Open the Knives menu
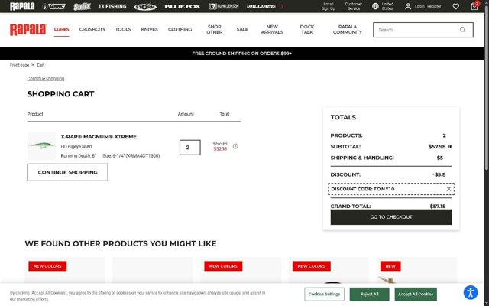 (x=150, y=29)
